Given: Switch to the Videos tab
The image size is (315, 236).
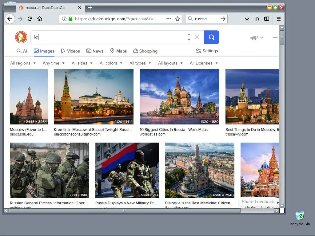Looking at the screenshot, I should (x=70, y=51).
